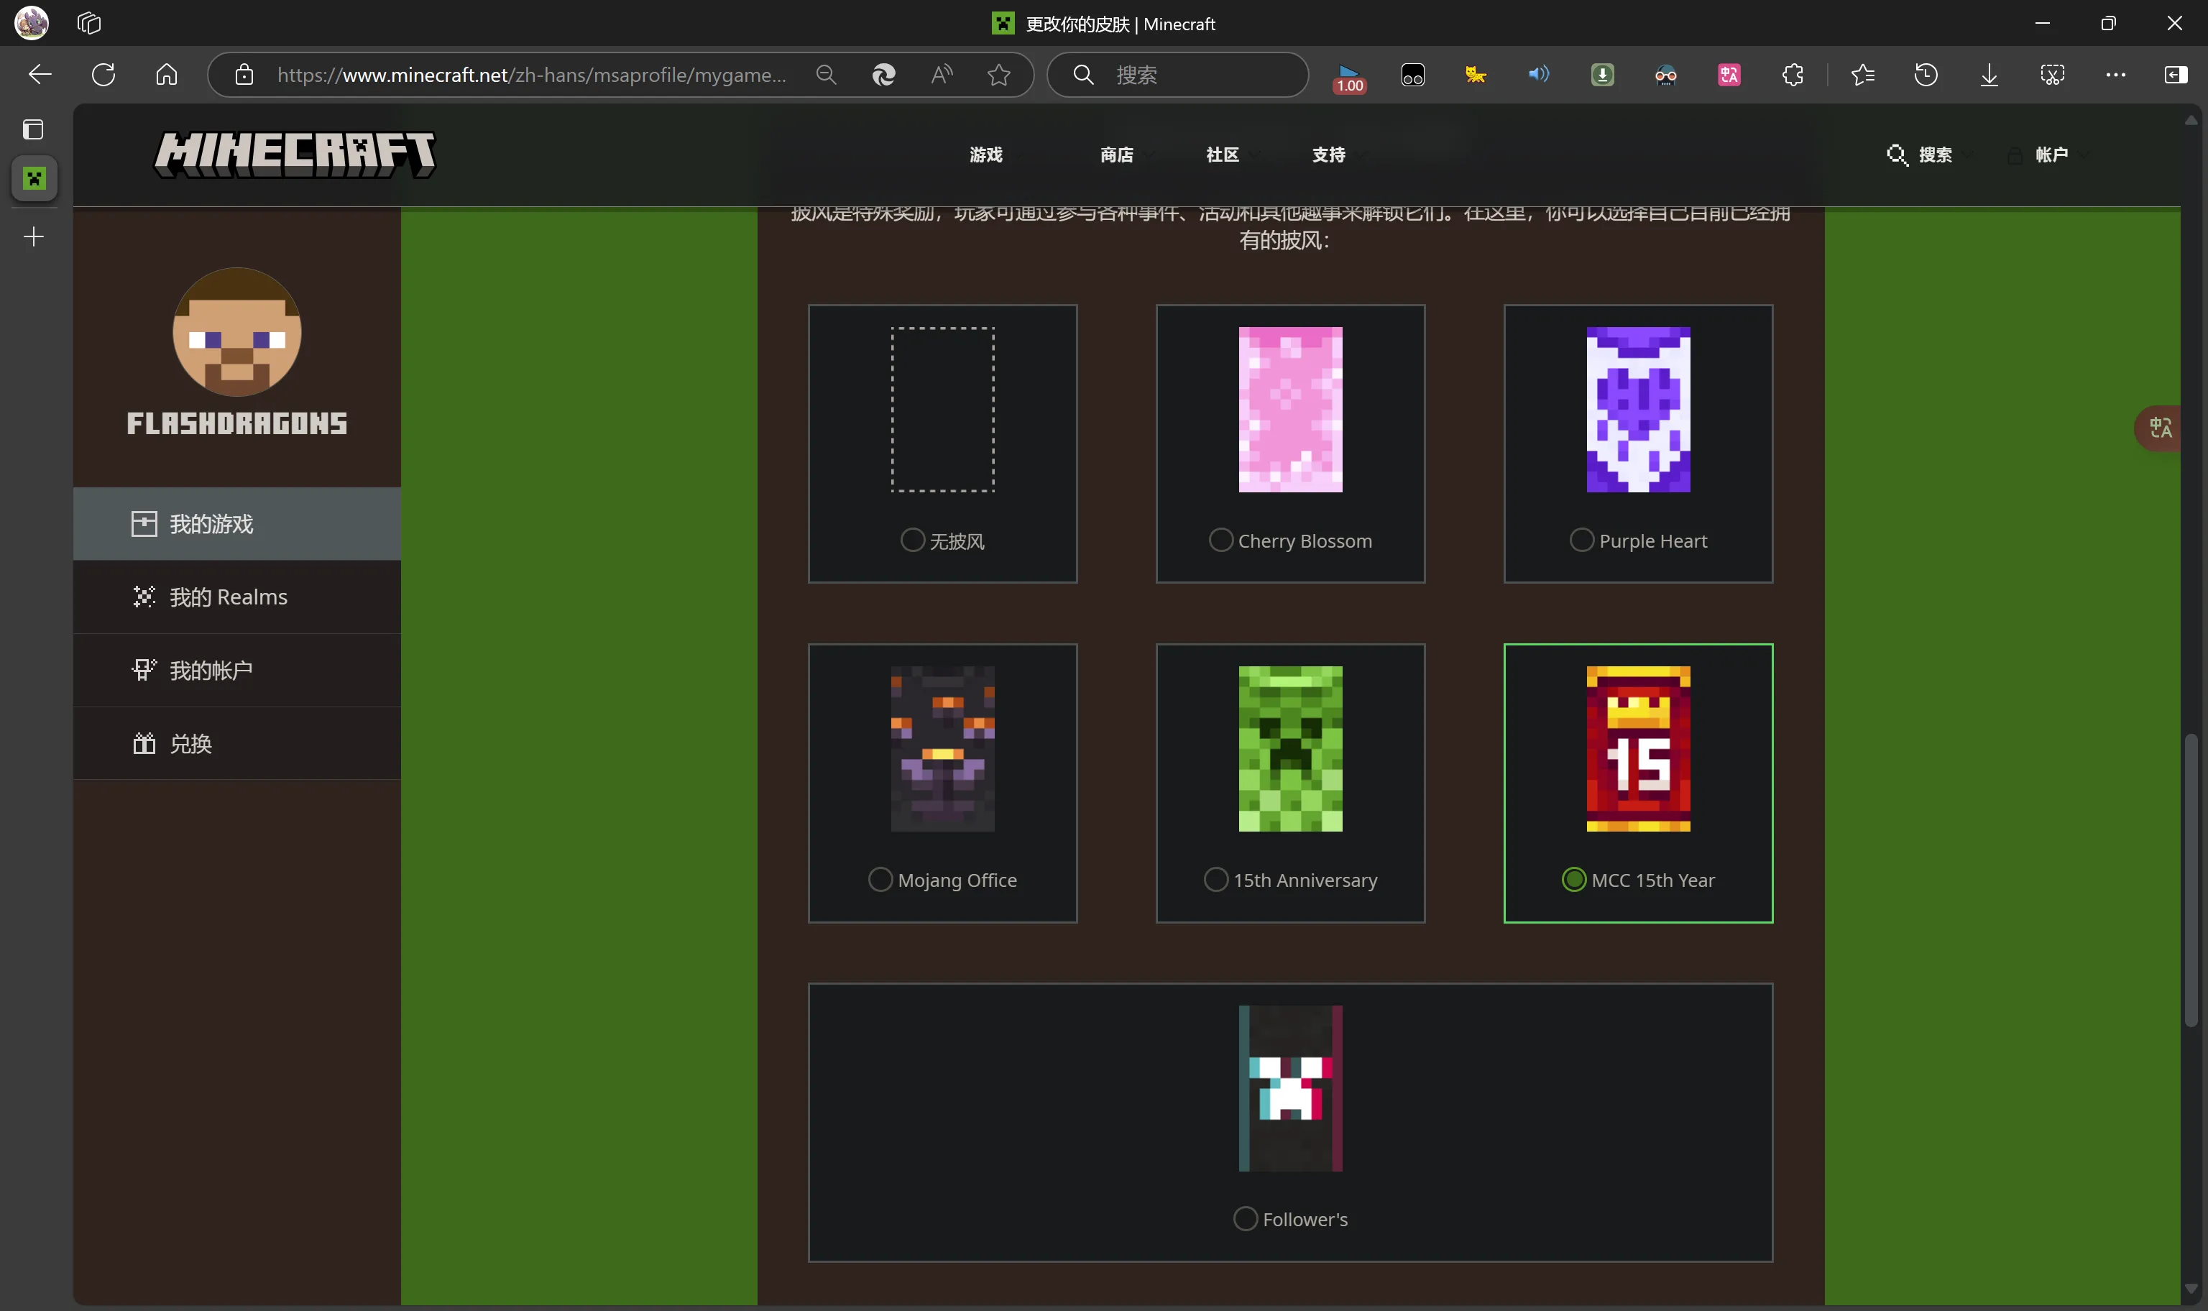Reload the current page
The width and height of the screenshot is (2208, 1311).
pos(103,75)
